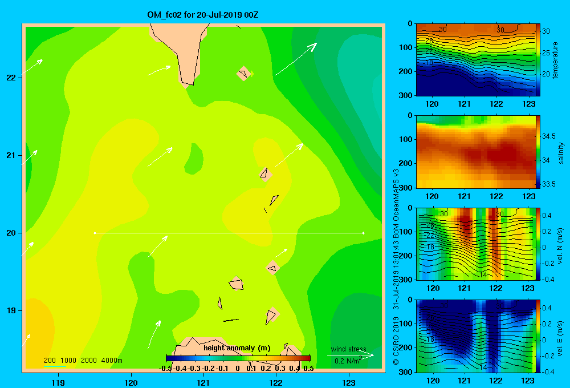This screenshot has height=388, width=570.
Task: Click the salinity color scale bar
Action: [538, 152]
